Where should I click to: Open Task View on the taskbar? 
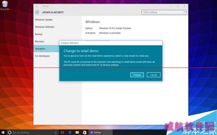coord(62,132)
